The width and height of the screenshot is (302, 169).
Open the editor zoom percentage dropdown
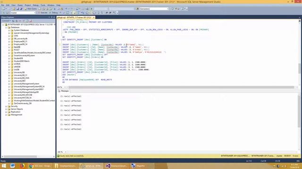(65, 87)
